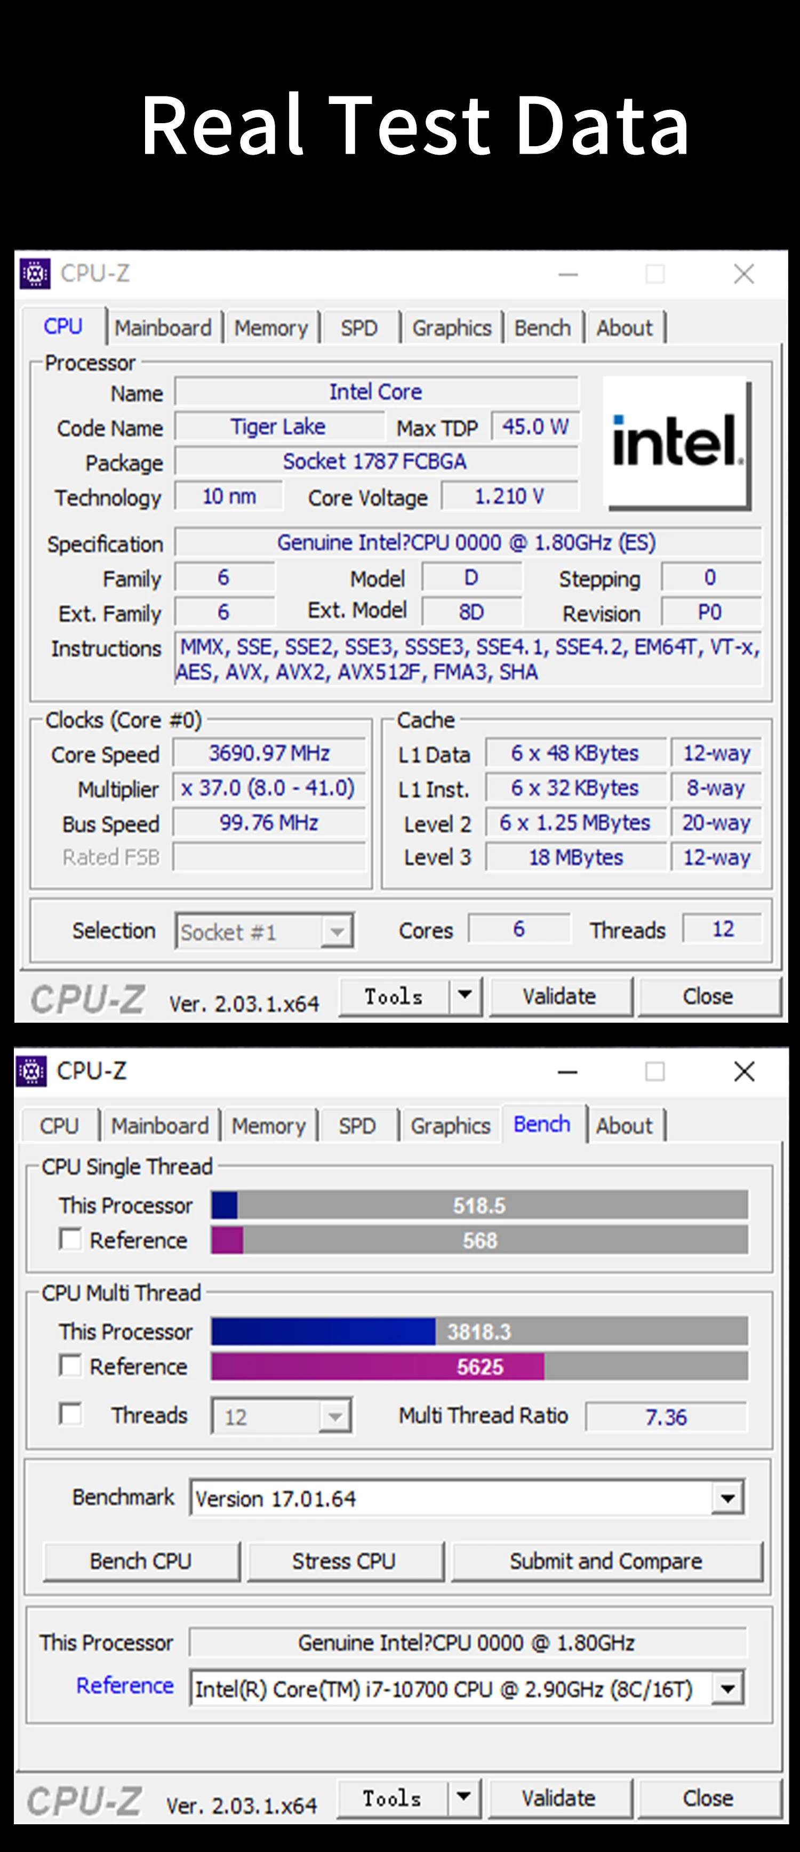Close the lower CPU-Z Bench window with X
The height and width of the screenshot is (1852, 800).
tap(744, 1072)
